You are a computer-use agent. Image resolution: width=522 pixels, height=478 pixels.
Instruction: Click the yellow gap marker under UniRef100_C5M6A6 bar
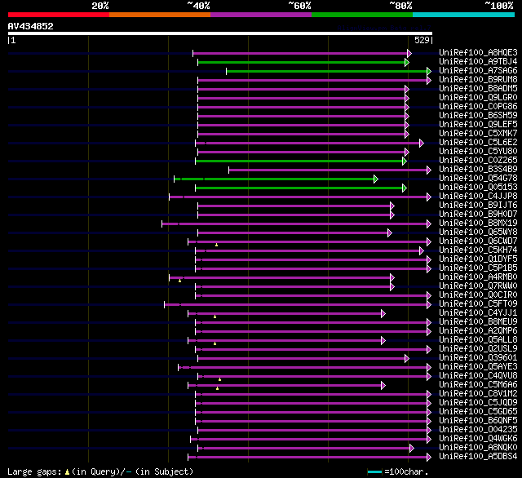tap(218, 388)
